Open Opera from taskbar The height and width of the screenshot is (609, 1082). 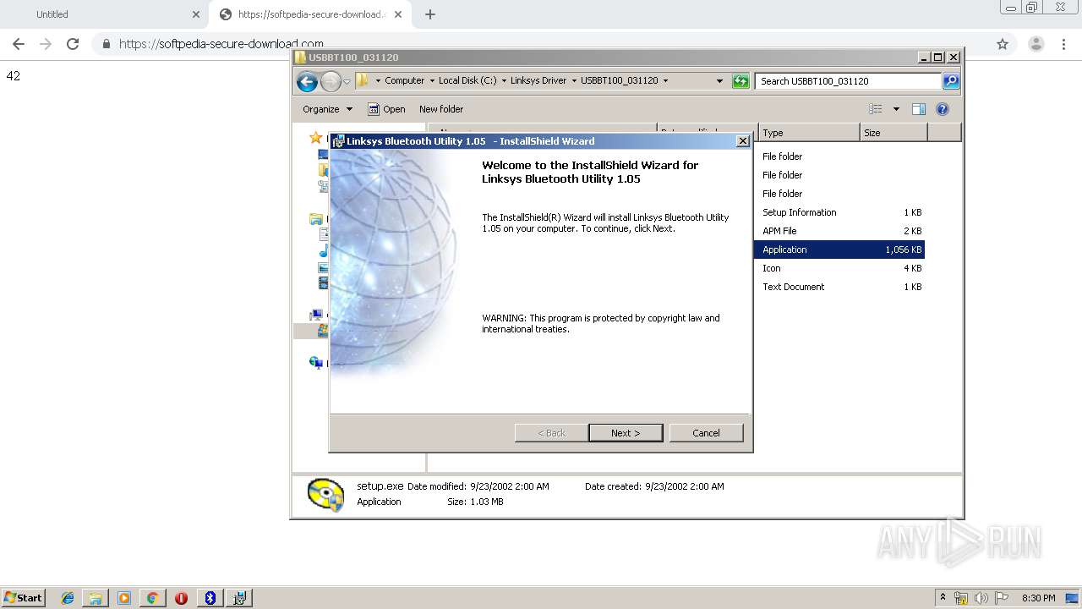(x=181, y=598)
